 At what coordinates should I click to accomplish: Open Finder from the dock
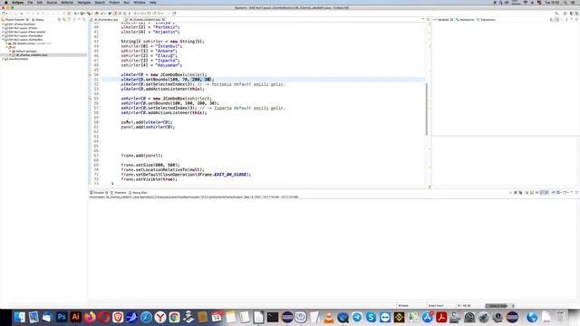tap(20, 317)
